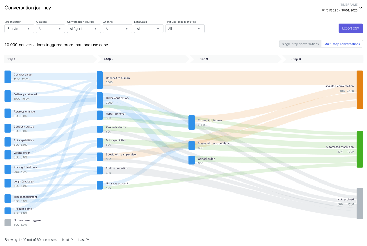Viewport: 367px width, 246px height.
Task: Open the Language filter dropdown
Action: [148, 29]
